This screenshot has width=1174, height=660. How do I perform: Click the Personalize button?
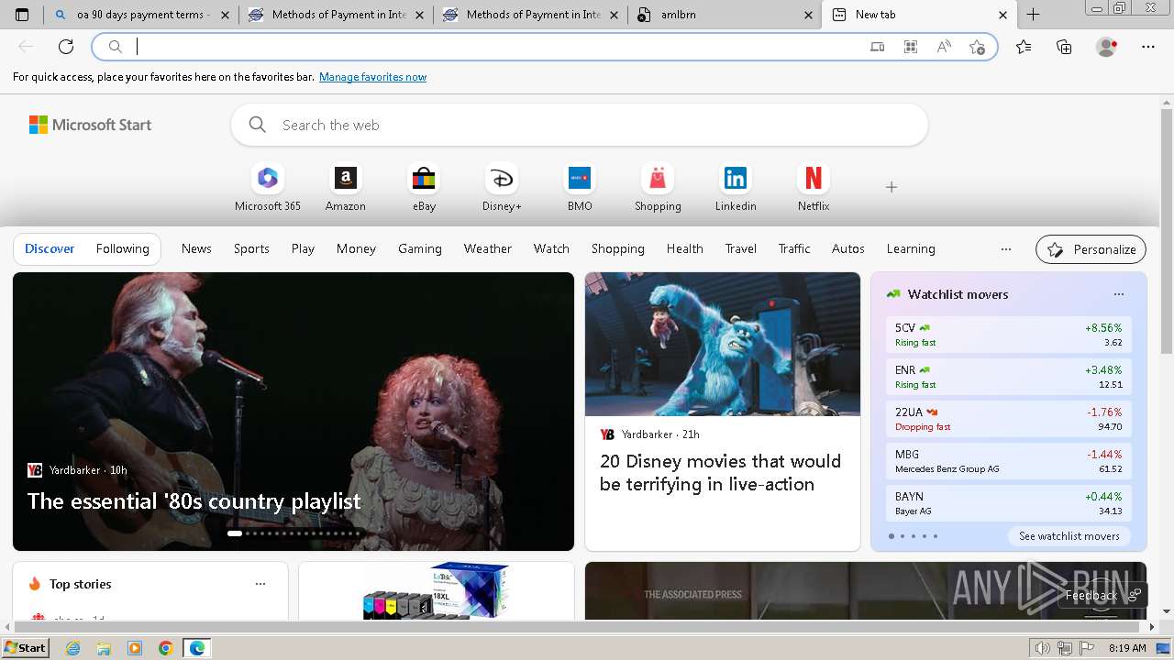click(x=1091, y=249)
